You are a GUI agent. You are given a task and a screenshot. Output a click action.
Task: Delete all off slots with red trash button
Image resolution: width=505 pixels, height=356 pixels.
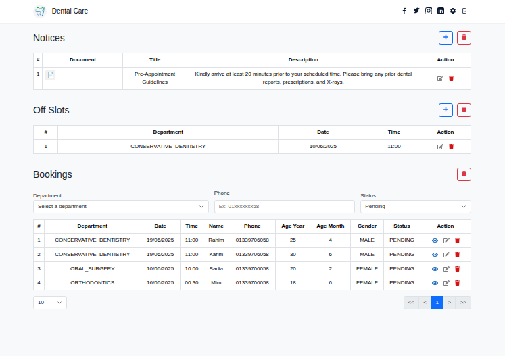tap(464, 110)
